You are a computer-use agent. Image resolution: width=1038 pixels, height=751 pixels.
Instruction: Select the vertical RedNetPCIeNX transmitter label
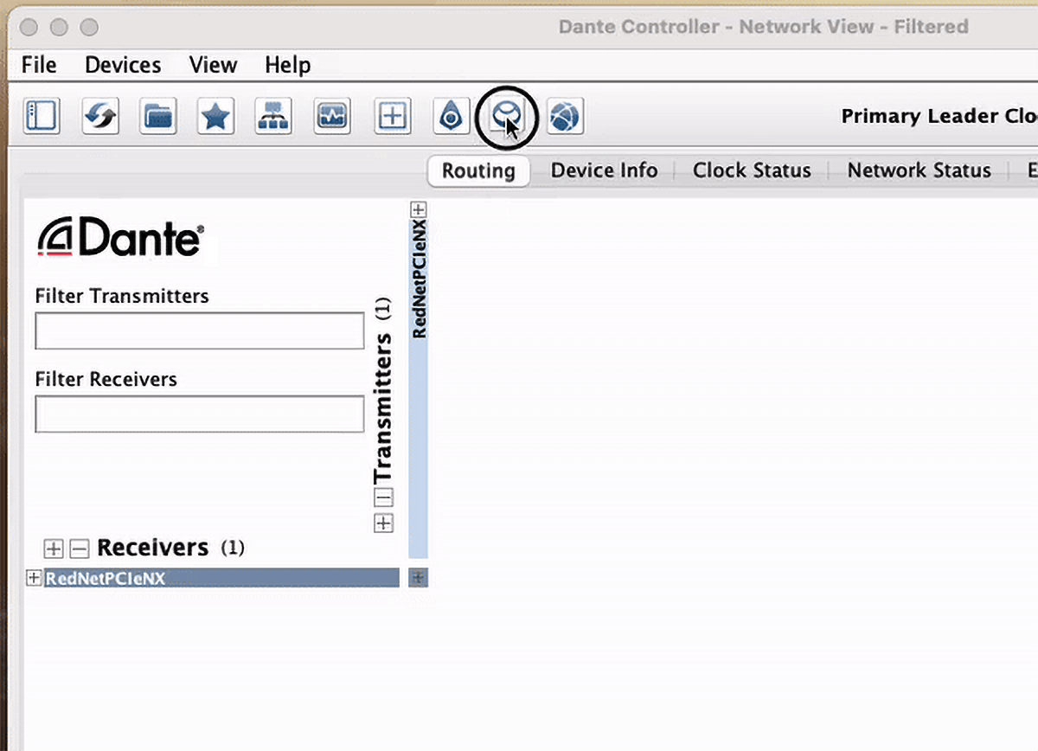click(x=419, y=279)
